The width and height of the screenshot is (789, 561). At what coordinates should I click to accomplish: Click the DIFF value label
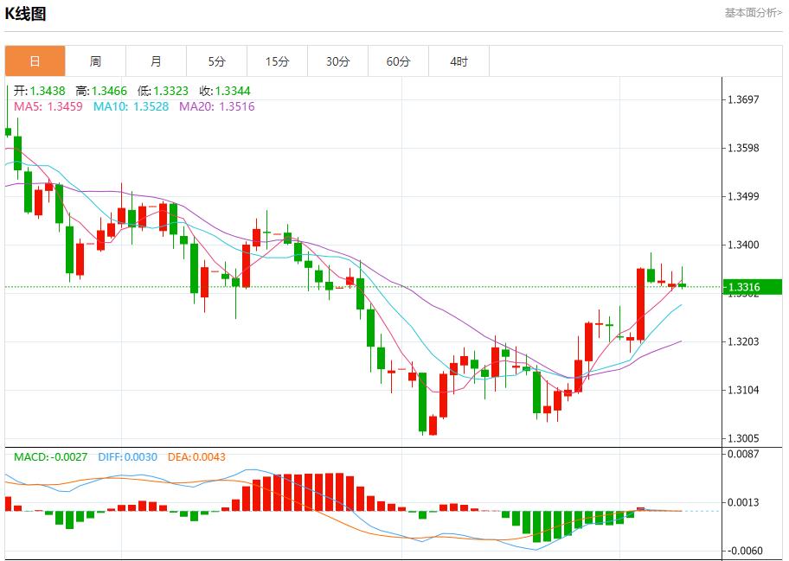(x=127, y=456)
